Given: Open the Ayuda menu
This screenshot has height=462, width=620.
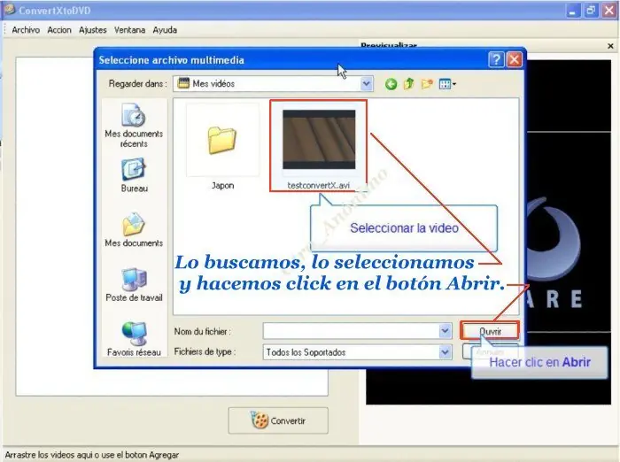Looking at the screenshot, I should (x=165, y=30).
